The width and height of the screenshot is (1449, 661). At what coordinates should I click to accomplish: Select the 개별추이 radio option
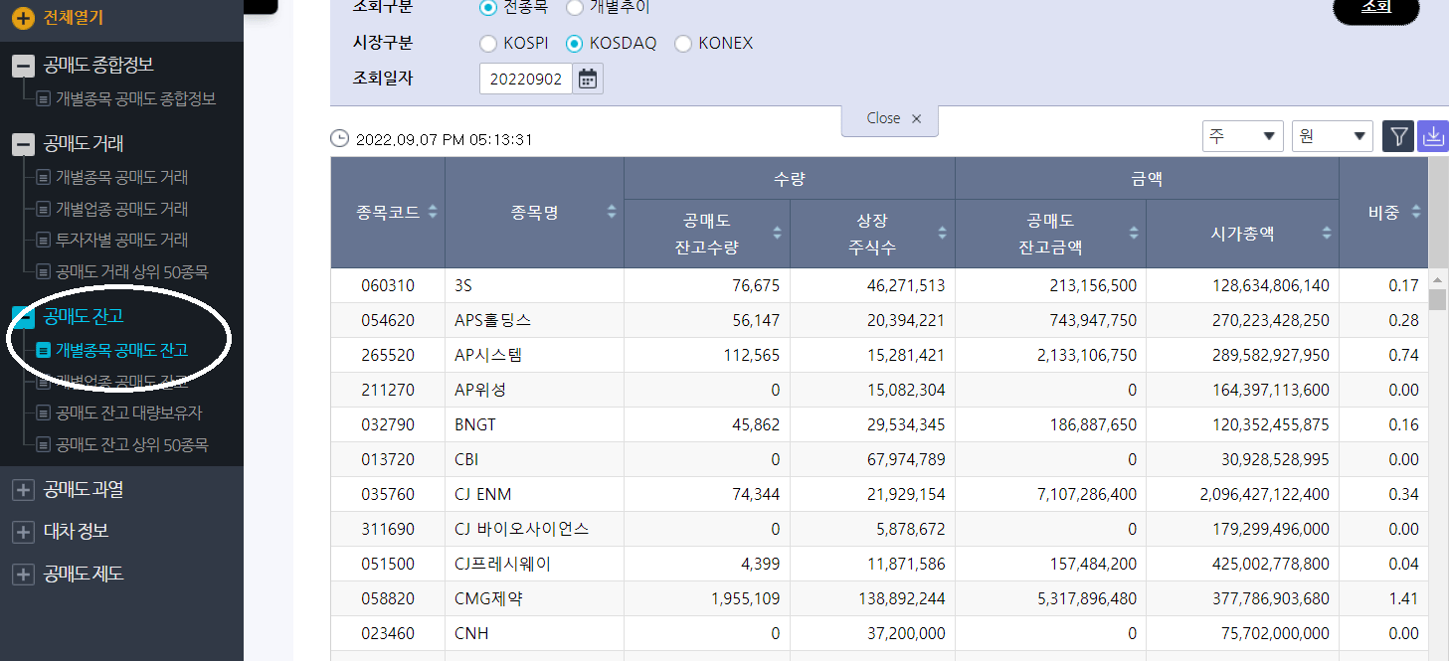click(x=575, y=7)
